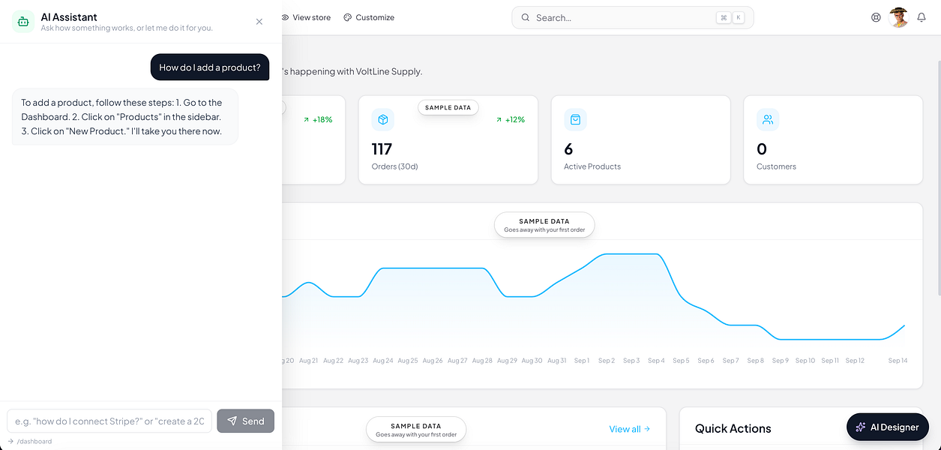
Task: Click the Aug 24 chart axis label
Action: coord(383,361)
